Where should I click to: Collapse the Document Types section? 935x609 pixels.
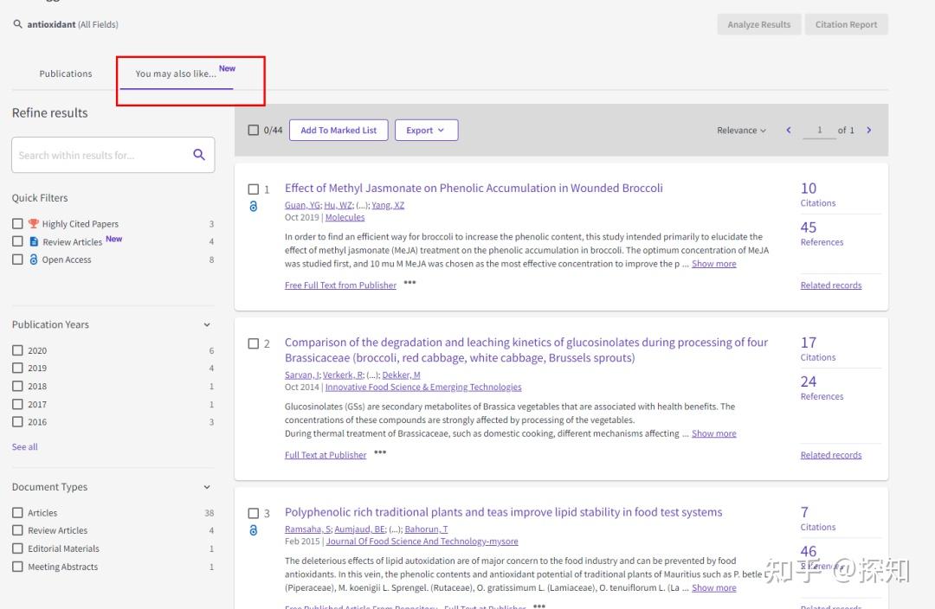(206, 487)
